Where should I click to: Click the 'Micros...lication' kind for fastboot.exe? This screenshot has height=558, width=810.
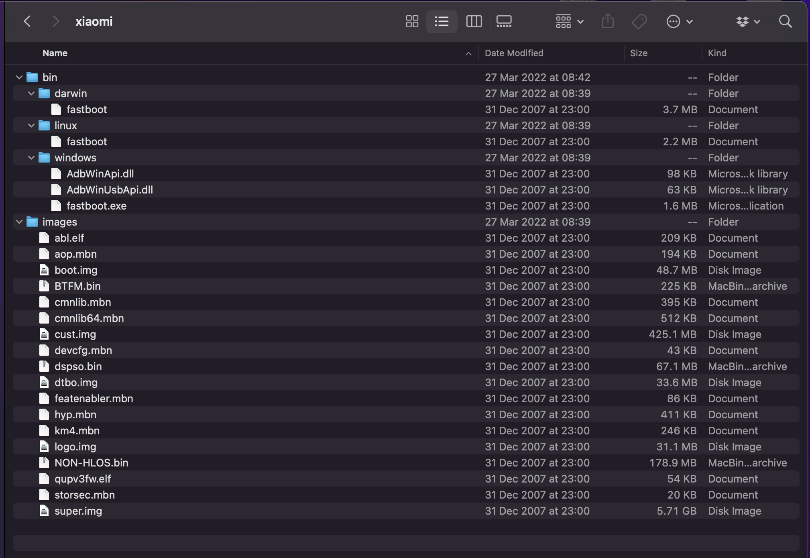(746, 206)
